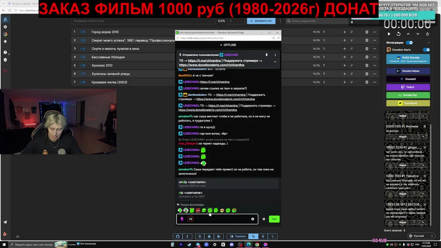Screen dimensions: 441x248
Task: Click the compact view toolbar icon
Action: [x=263, y=236]
